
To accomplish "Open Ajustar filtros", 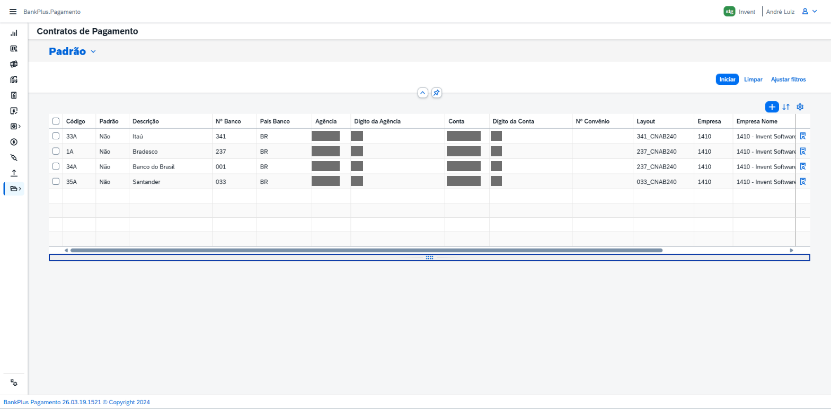I will click(788, 79).
